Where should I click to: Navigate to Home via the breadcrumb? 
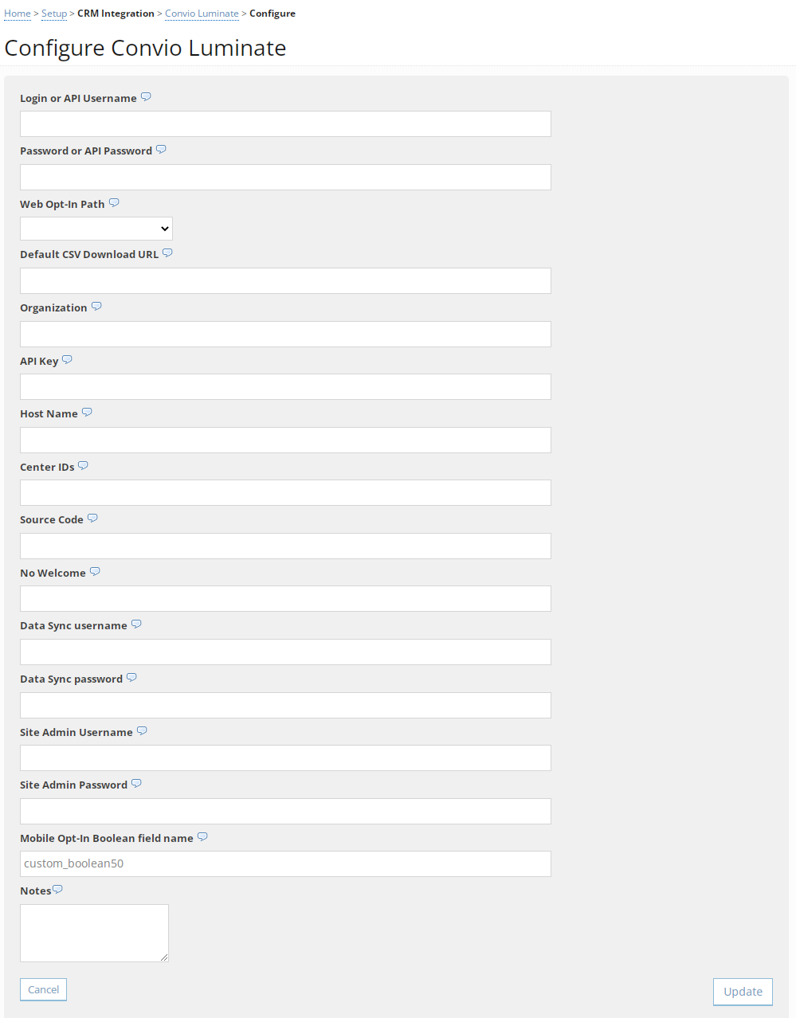(x=17, y=13)
